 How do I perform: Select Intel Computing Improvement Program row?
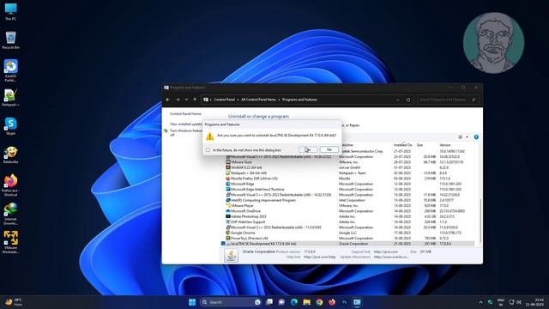(x=350, y=200)
